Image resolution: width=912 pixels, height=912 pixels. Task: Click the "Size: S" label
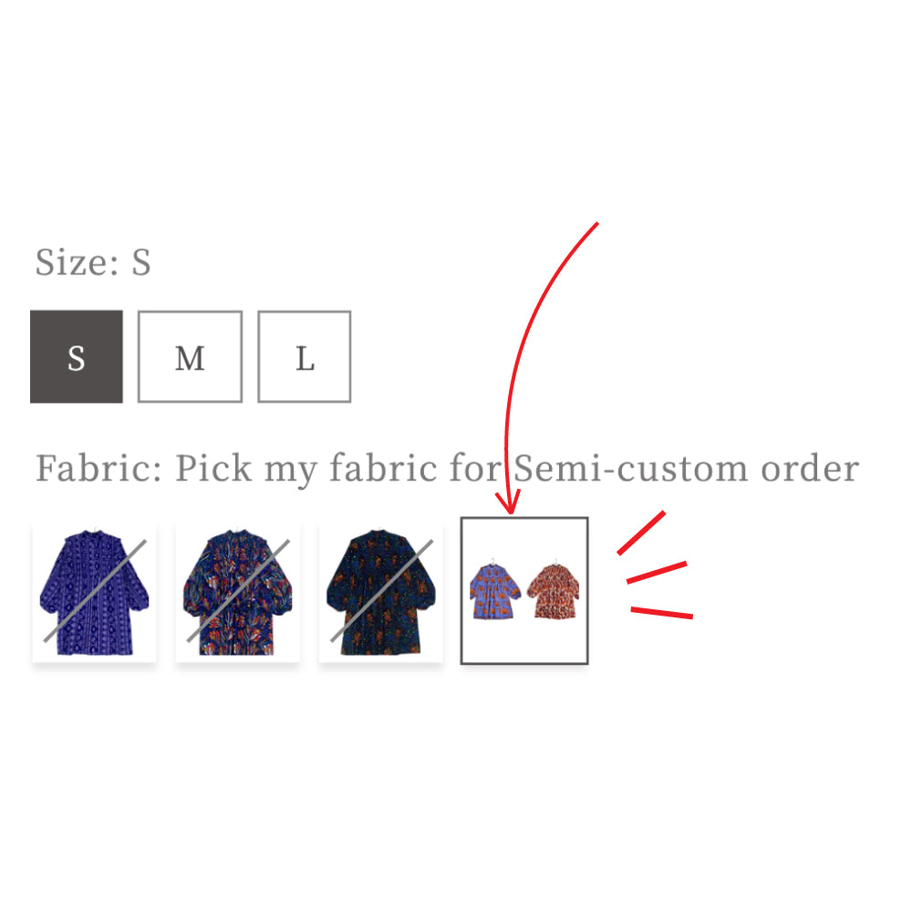pos(93,263)
